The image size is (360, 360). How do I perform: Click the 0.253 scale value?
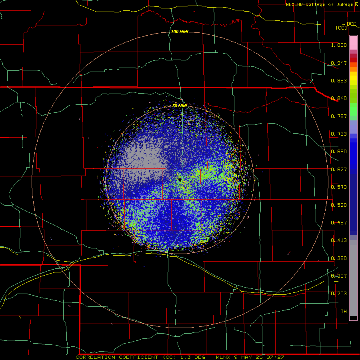(x=339, y=294)
